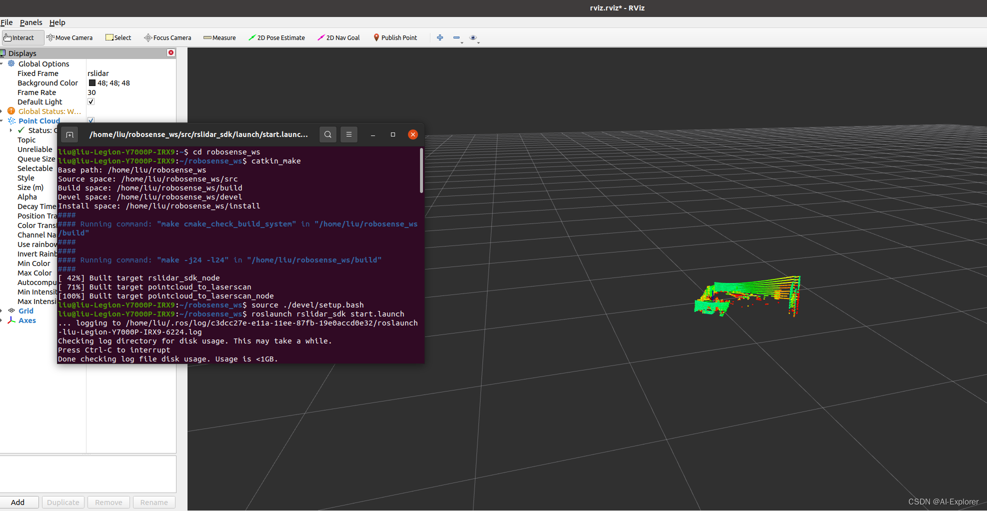Click the Rename display button
This screenshot has height=511, width=987.
click(x=154, y=502)
